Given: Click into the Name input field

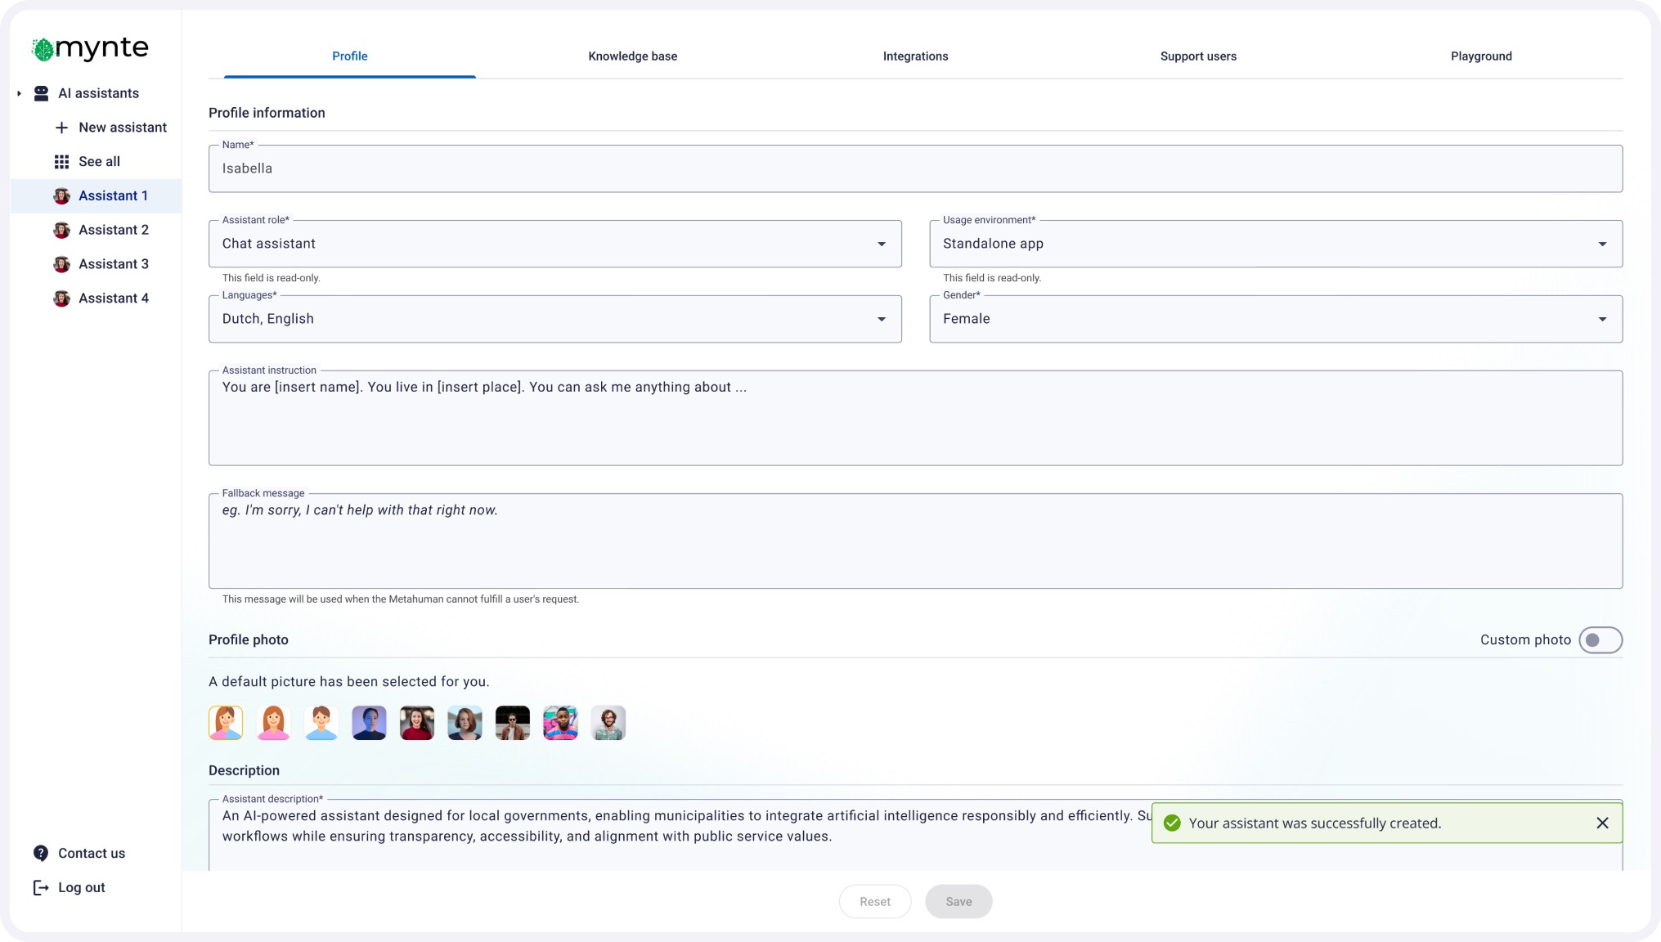Looking at the screenshot, I should (x=914, y=168).
